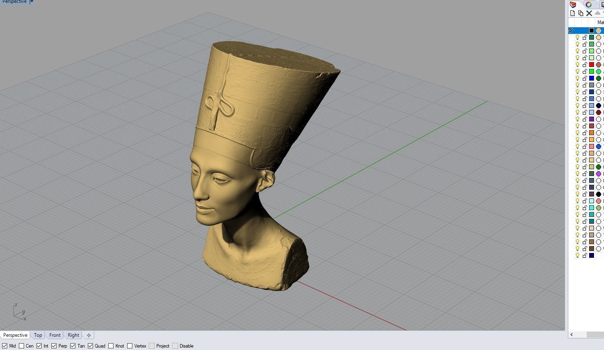The height and width of the screenshot is (350, 604).
Task: Hide the orange layer via its light bulb
Action: (x=578, y=133)
